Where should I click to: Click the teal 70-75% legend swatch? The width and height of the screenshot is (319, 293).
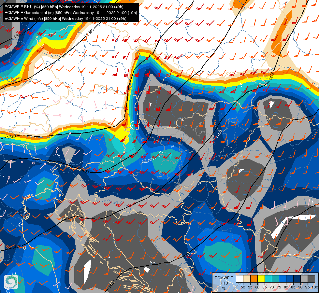click(275, 279)
